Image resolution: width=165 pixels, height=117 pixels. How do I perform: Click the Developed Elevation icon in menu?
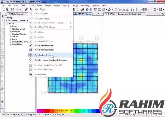point(31,60)
